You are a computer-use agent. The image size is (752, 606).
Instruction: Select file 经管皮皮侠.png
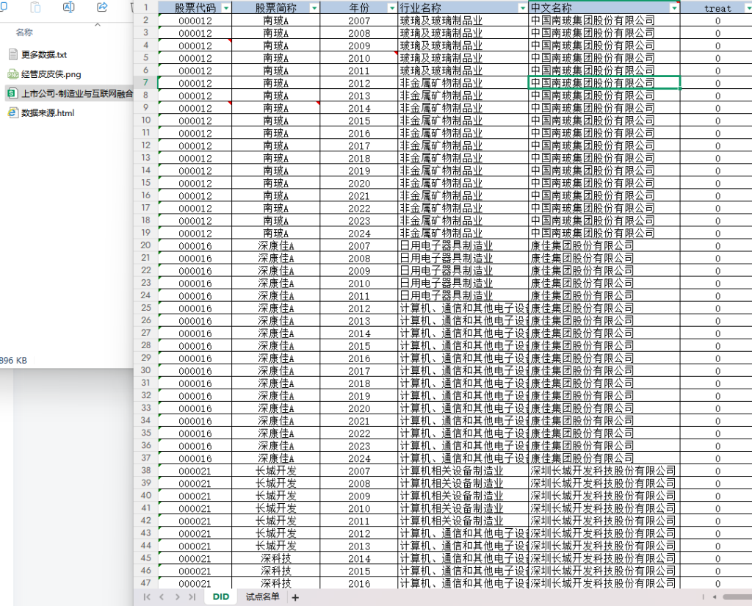pyautogui.click(x=51, y=74)
